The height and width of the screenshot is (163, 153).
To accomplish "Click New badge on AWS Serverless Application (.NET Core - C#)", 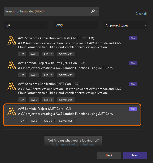I will (133, 84).
